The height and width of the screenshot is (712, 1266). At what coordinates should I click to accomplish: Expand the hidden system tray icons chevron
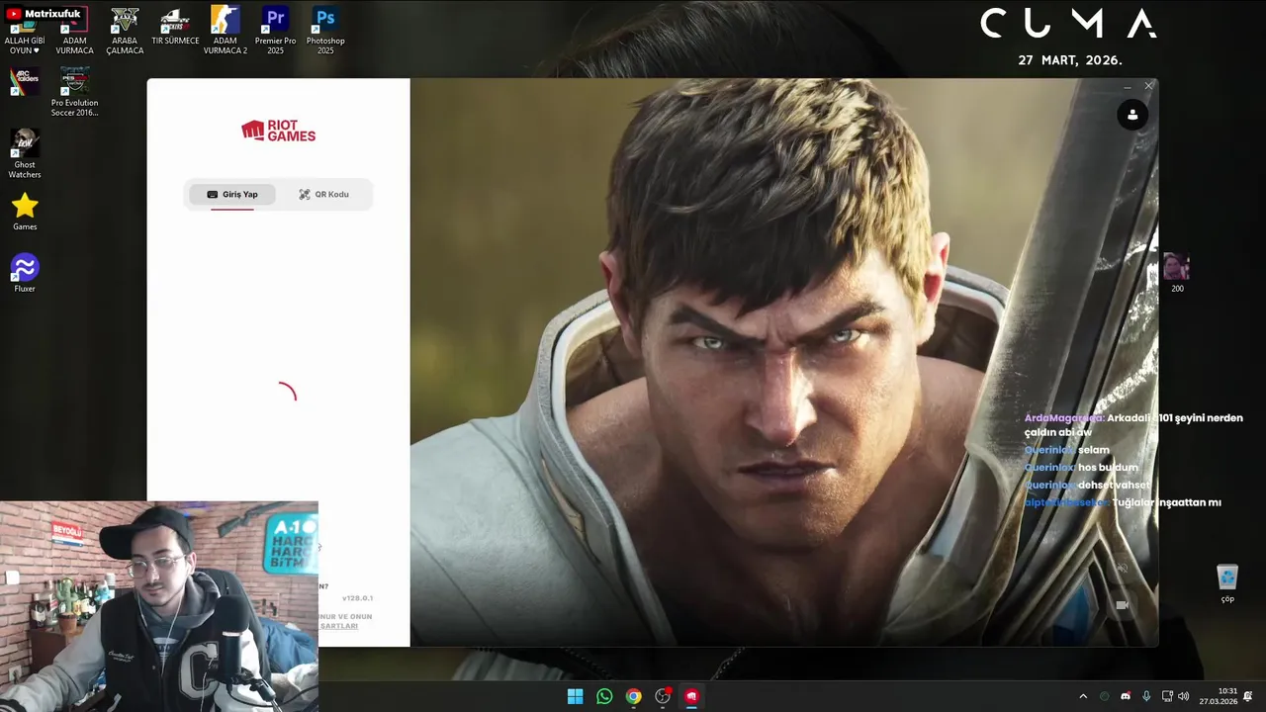[1083, 697]
